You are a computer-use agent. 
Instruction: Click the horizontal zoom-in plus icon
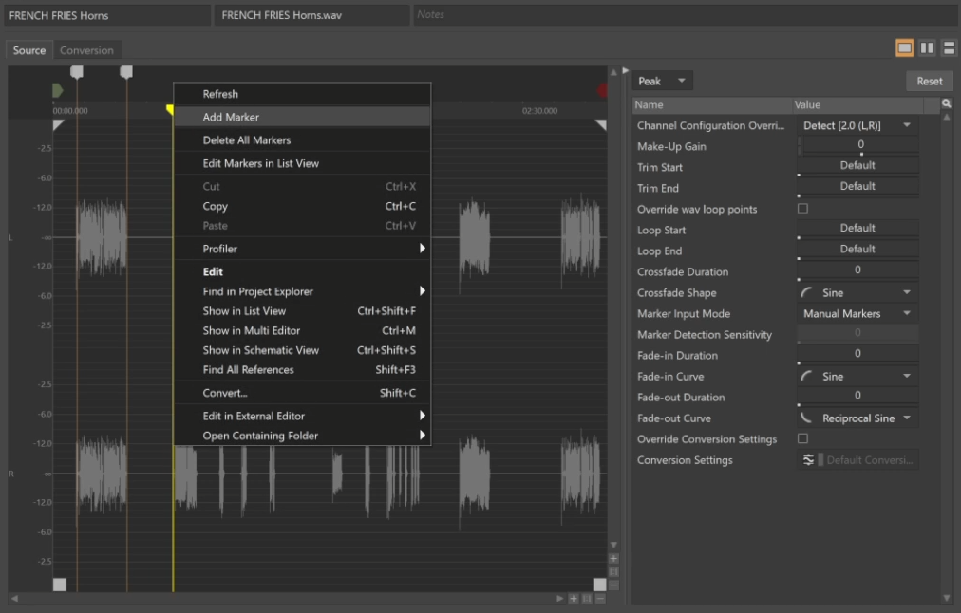(573, 599)
